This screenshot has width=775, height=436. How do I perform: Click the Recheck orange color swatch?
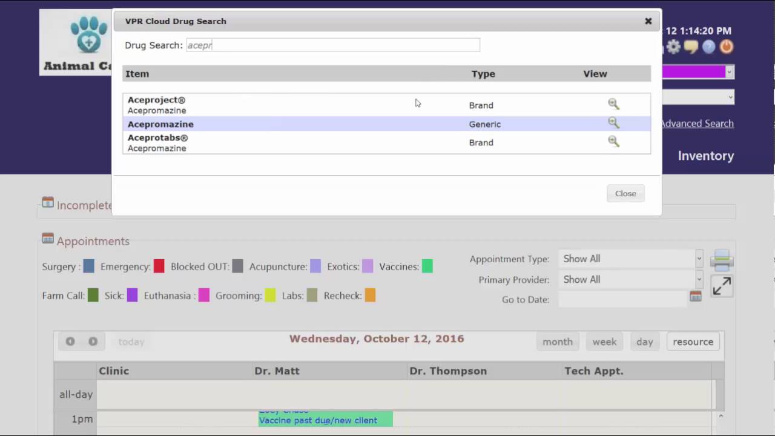tap(370, 296)
